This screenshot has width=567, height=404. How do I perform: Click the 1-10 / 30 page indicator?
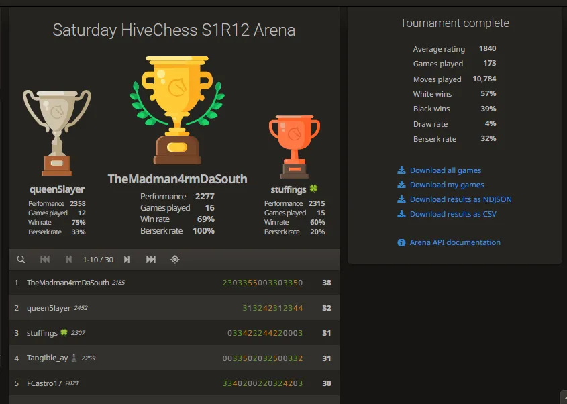click(x=98, y=260)
